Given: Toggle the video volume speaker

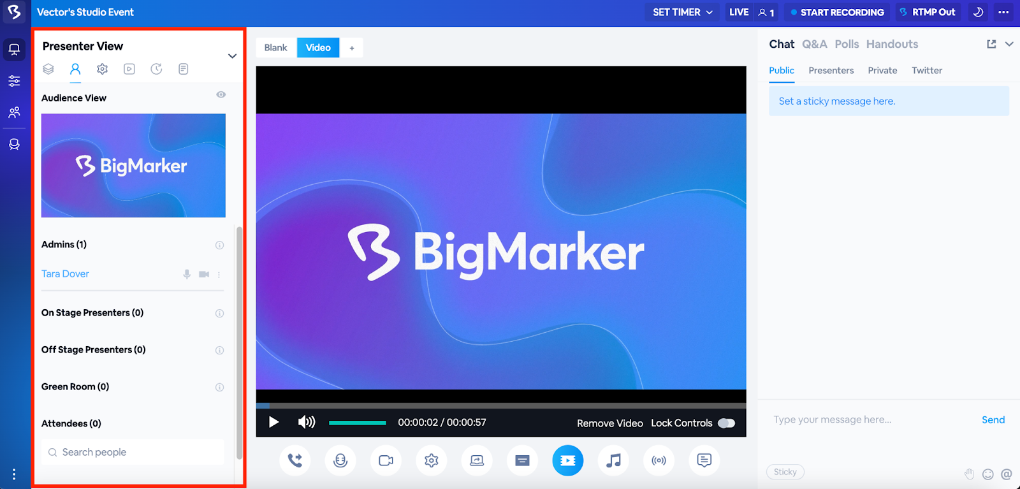Looking at the screenshot, I should (307, 422).
